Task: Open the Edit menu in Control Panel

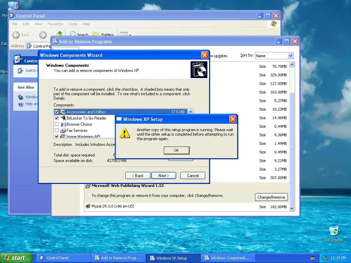Action: 26,24
